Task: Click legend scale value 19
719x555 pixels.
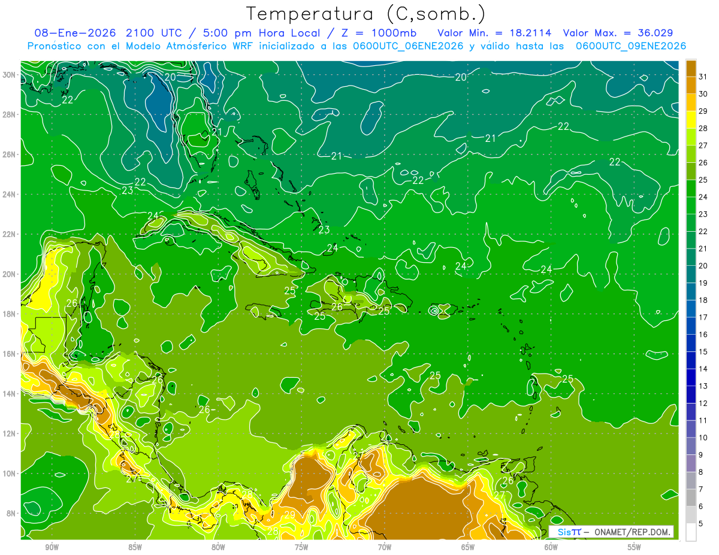Action: [x=703, y=283]
